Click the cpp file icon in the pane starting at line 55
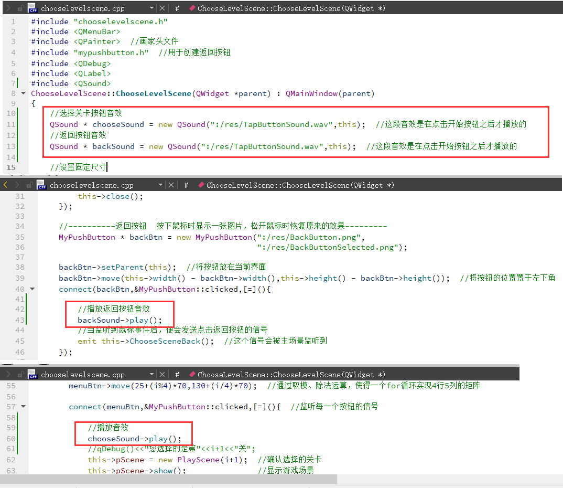Viewport: 563px width, 488px height. [x=33, y=374]
